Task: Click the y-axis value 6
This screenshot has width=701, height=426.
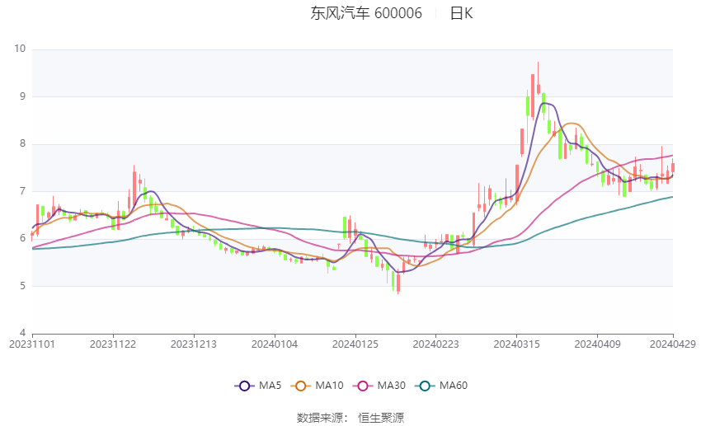Action: pyautogui.click(x=23, y=238)
